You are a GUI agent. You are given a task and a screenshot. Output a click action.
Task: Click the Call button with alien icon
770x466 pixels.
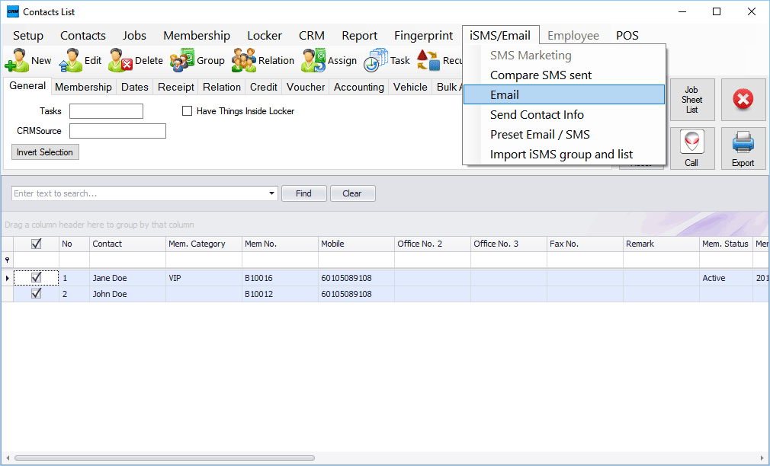[692, 148]
